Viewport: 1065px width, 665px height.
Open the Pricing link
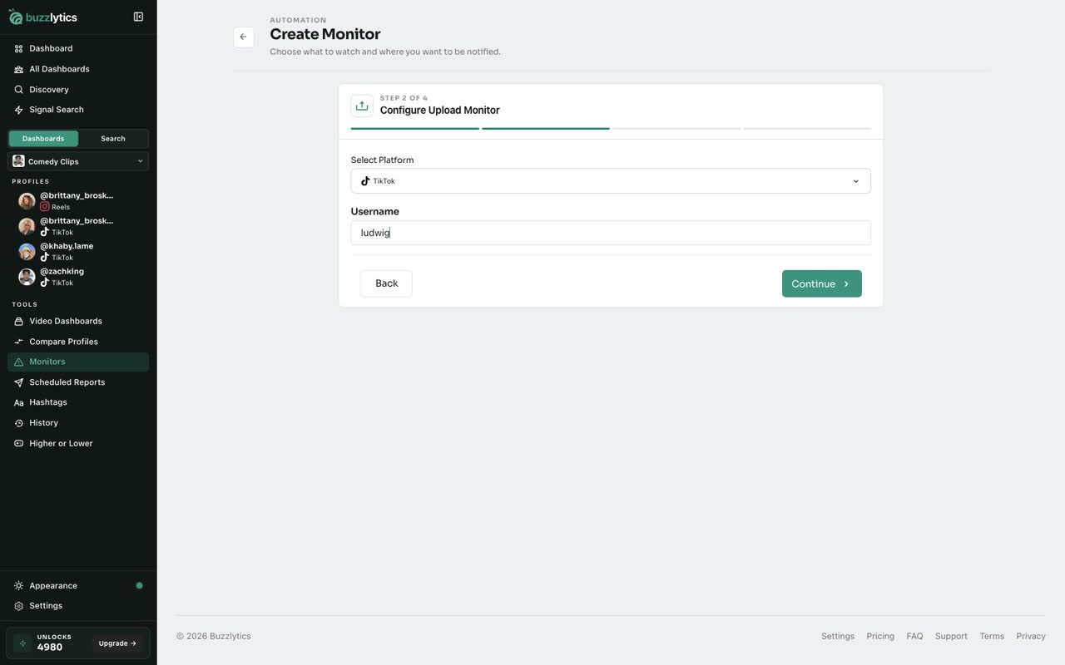[880, 636]
